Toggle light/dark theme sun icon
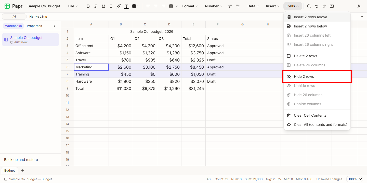Screen dimensions: 367x183 tap(359, 6)
